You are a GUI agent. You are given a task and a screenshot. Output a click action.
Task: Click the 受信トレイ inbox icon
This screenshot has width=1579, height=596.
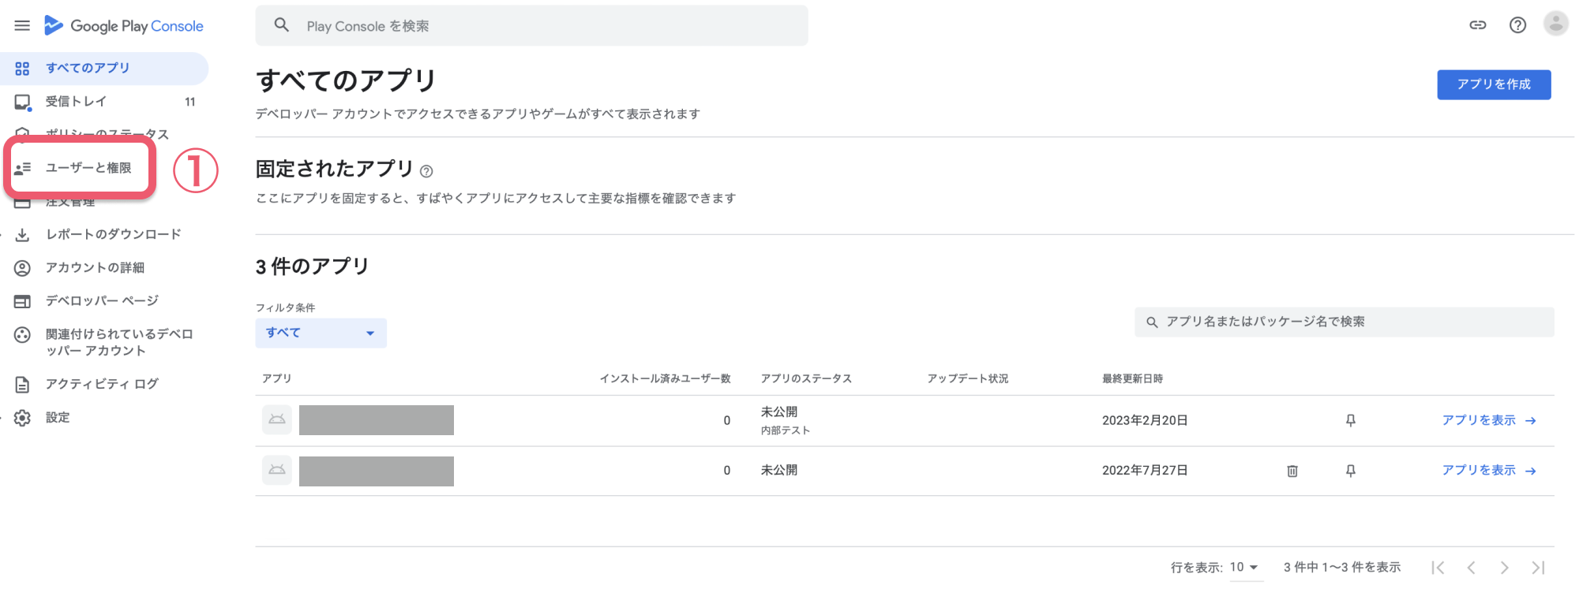tap(22, 102)
